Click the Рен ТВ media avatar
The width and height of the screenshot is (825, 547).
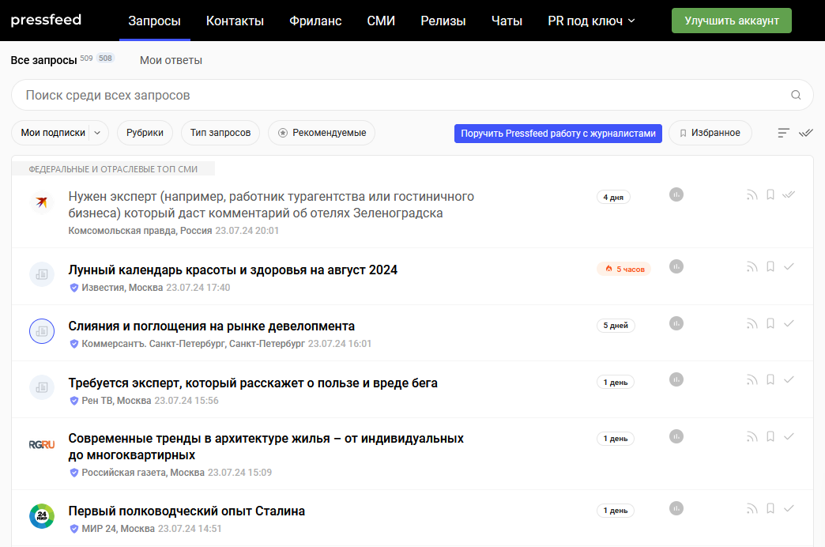point(42,387)
